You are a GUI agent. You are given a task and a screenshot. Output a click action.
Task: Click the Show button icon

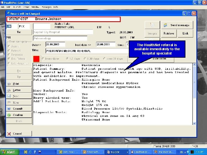9,102
